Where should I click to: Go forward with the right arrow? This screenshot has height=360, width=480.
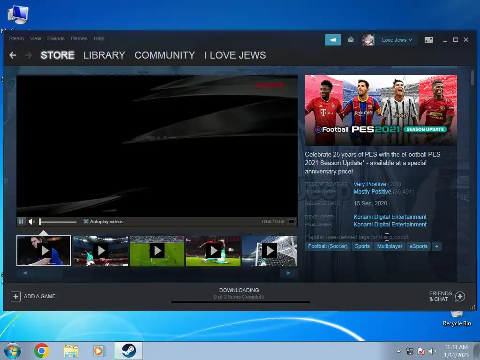[29, 55]
